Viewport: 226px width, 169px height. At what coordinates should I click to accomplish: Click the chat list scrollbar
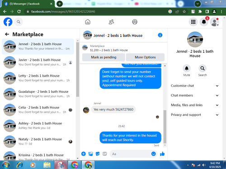[x=78, y=69]
